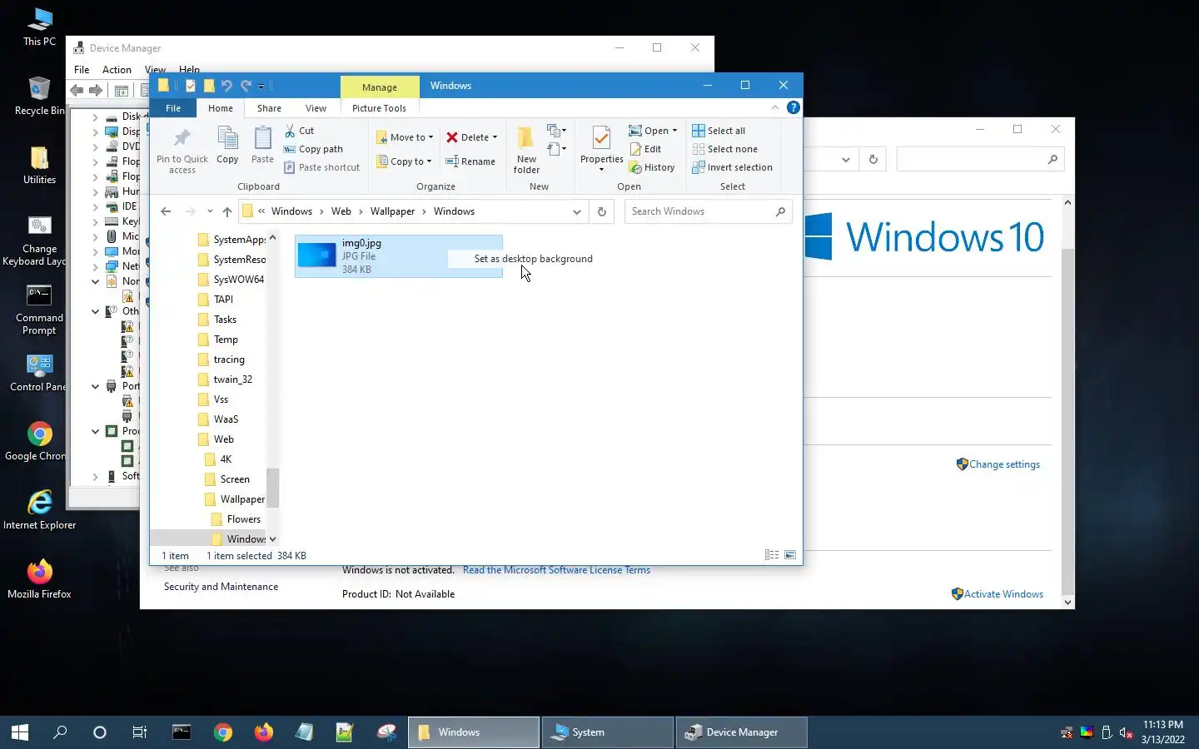
Task: Open the Move to dropdown
Action: click(x=405, y=137)
